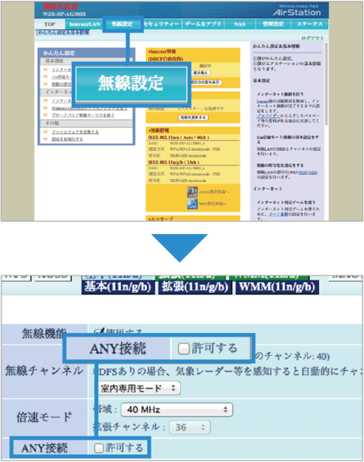Open the Internet/LAN tab
Image resolution: width=364 pixels, height=462 pixels.
coord(84,24)
